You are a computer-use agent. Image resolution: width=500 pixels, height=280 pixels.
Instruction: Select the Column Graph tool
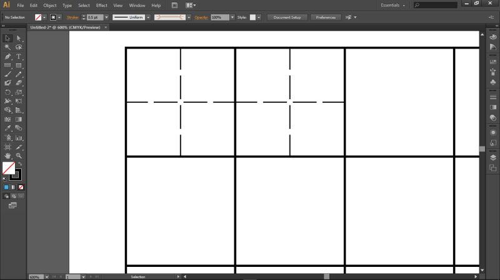[19, 138]
